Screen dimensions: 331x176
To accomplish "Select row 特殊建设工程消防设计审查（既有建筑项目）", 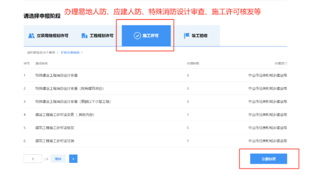I will pos(156,88).
